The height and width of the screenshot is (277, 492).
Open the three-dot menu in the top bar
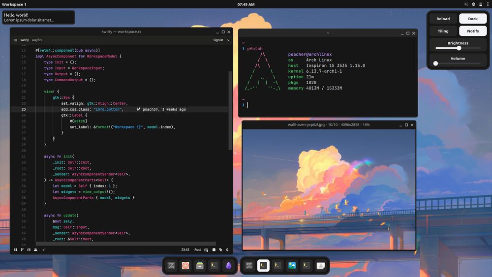click(488, 4)
